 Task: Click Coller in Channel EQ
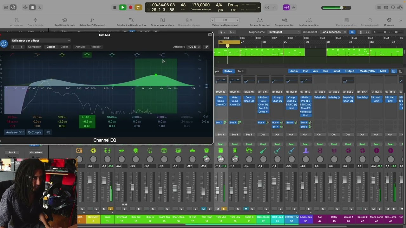click(64, 47)
